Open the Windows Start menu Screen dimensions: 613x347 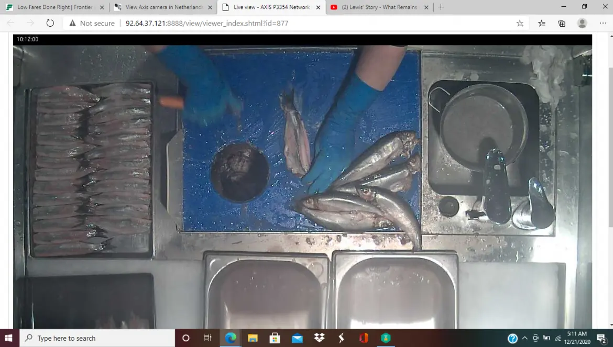(9, 338)
